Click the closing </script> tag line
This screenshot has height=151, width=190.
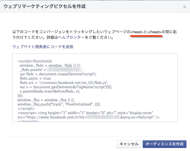[26, 109]
